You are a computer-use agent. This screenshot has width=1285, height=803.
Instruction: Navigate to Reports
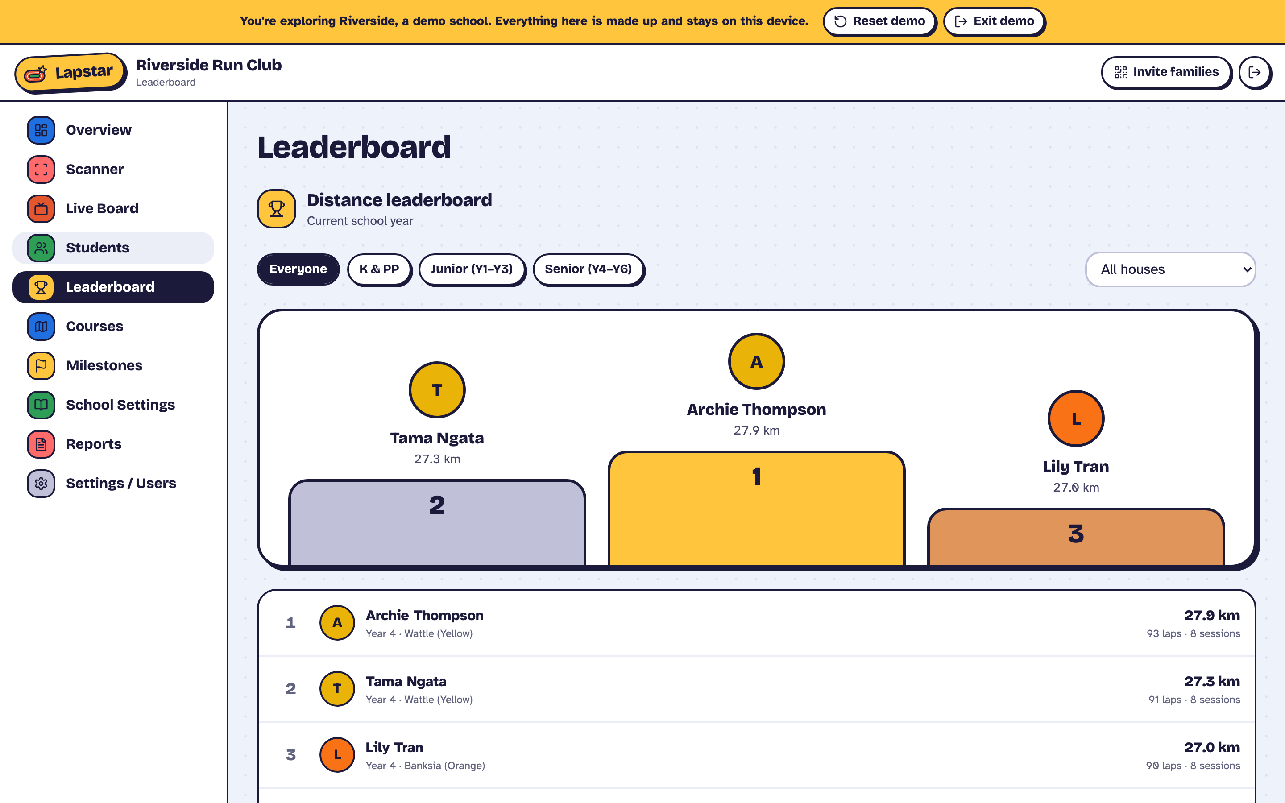coord(113,444)
